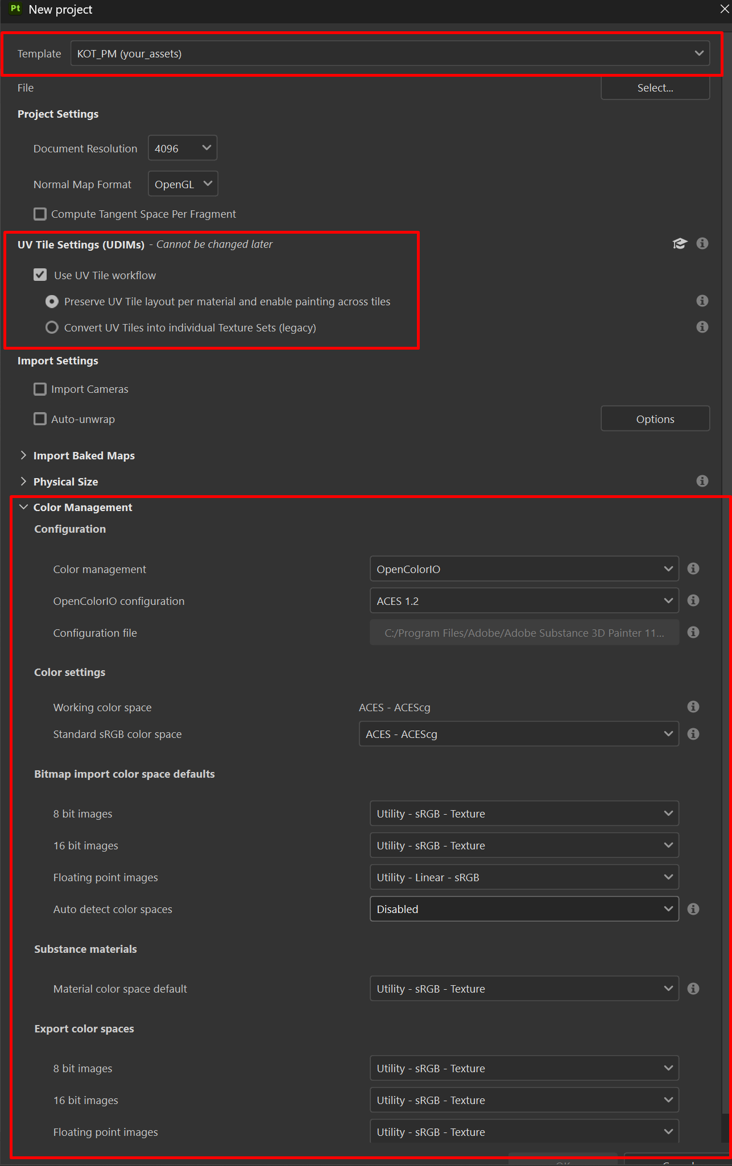
Task: Open bitmap import Floating point images dropdown
Action: (x=524, y=877)
